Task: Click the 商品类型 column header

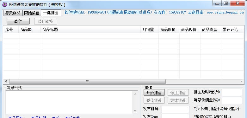Action: (x=211, y=29)
